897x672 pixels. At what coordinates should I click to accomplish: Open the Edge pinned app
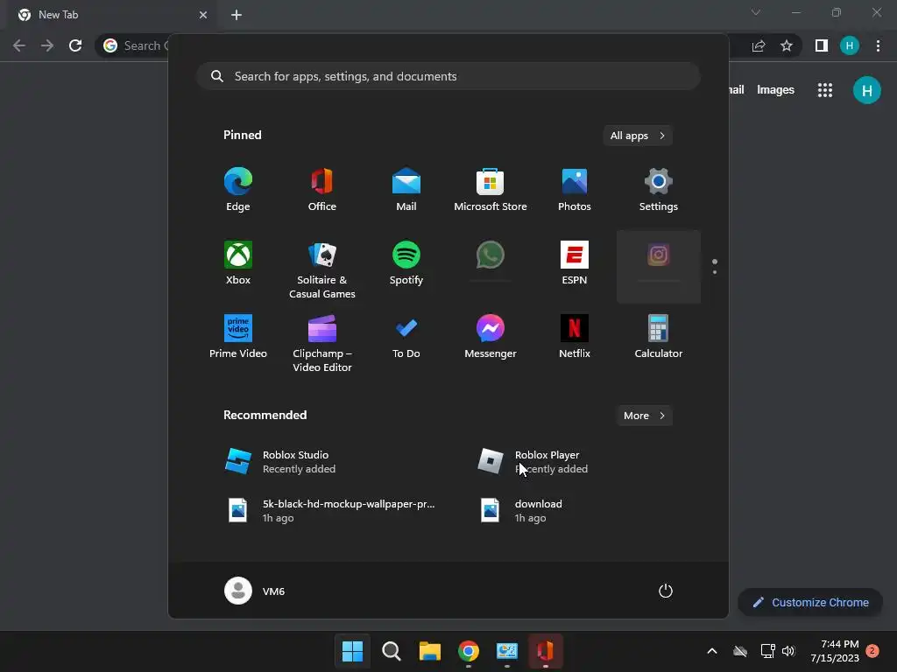(238, 190)
